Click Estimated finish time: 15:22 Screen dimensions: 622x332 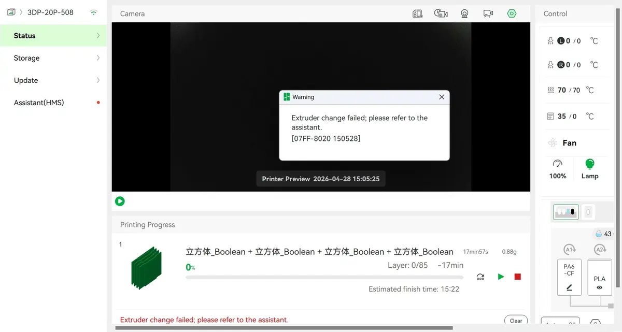tap(414, 289)
